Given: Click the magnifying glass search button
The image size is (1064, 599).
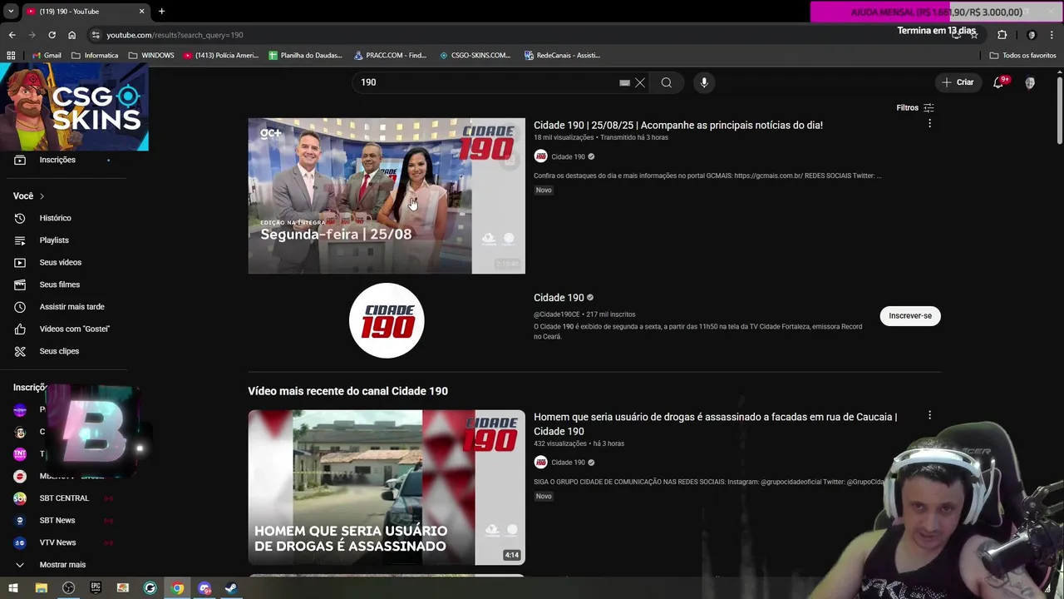Looking at the screenshot, I should tap(666, 82).
